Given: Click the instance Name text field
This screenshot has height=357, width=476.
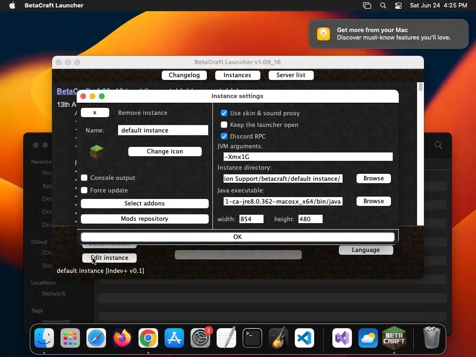Looking at the screenshot, I should [163, 130].
